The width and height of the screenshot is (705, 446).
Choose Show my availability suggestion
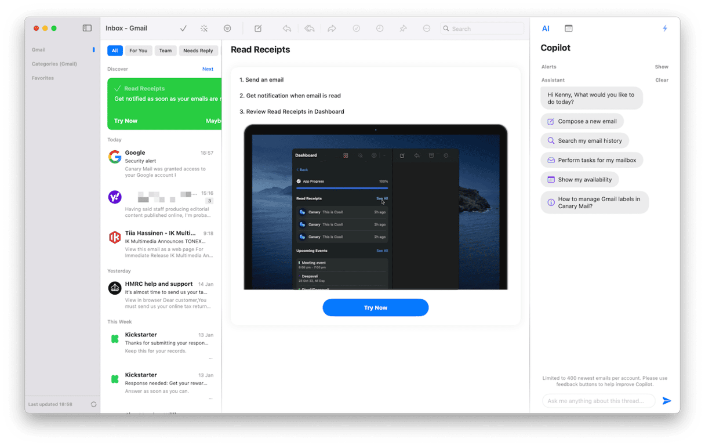point(580,179)
